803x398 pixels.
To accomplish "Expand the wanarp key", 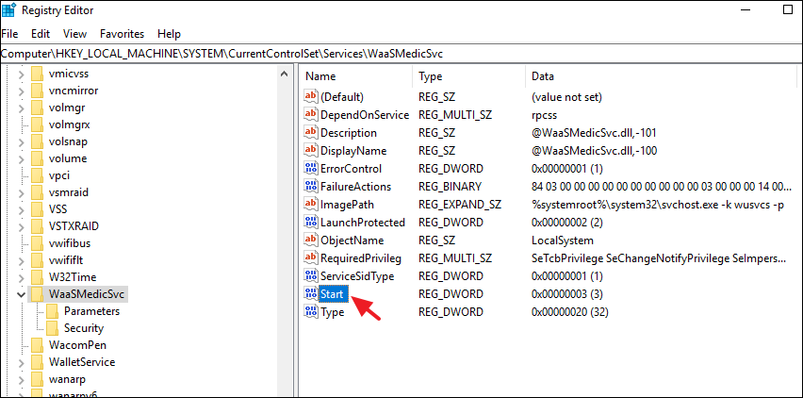I will click(x=21, y=379).
